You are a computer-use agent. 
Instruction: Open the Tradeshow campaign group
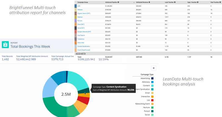81,39
